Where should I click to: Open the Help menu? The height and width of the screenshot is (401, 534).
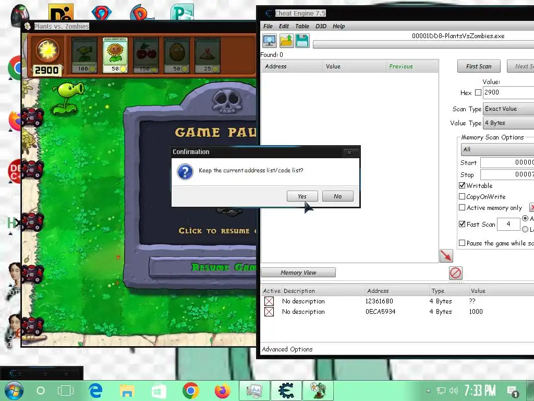tap(338, 26)
